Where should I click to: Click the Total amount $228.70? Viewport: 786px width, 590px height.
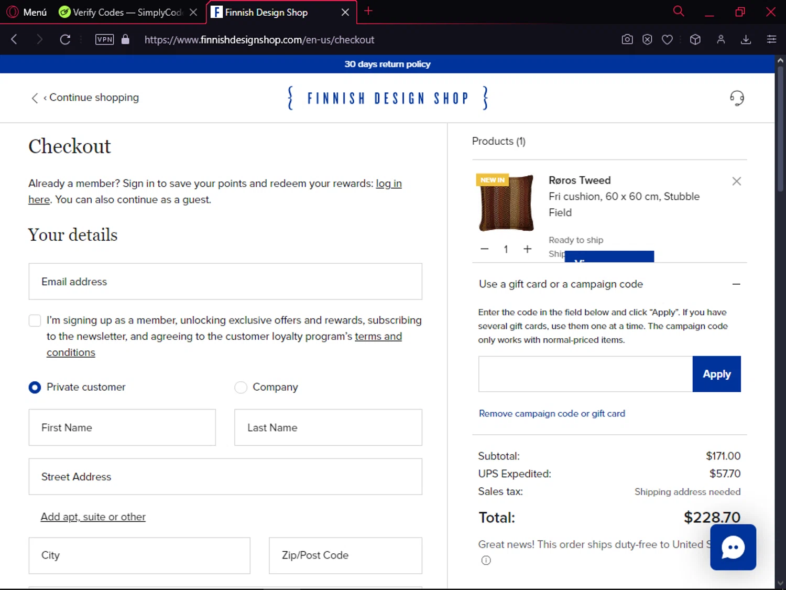(x=712, y=518)
